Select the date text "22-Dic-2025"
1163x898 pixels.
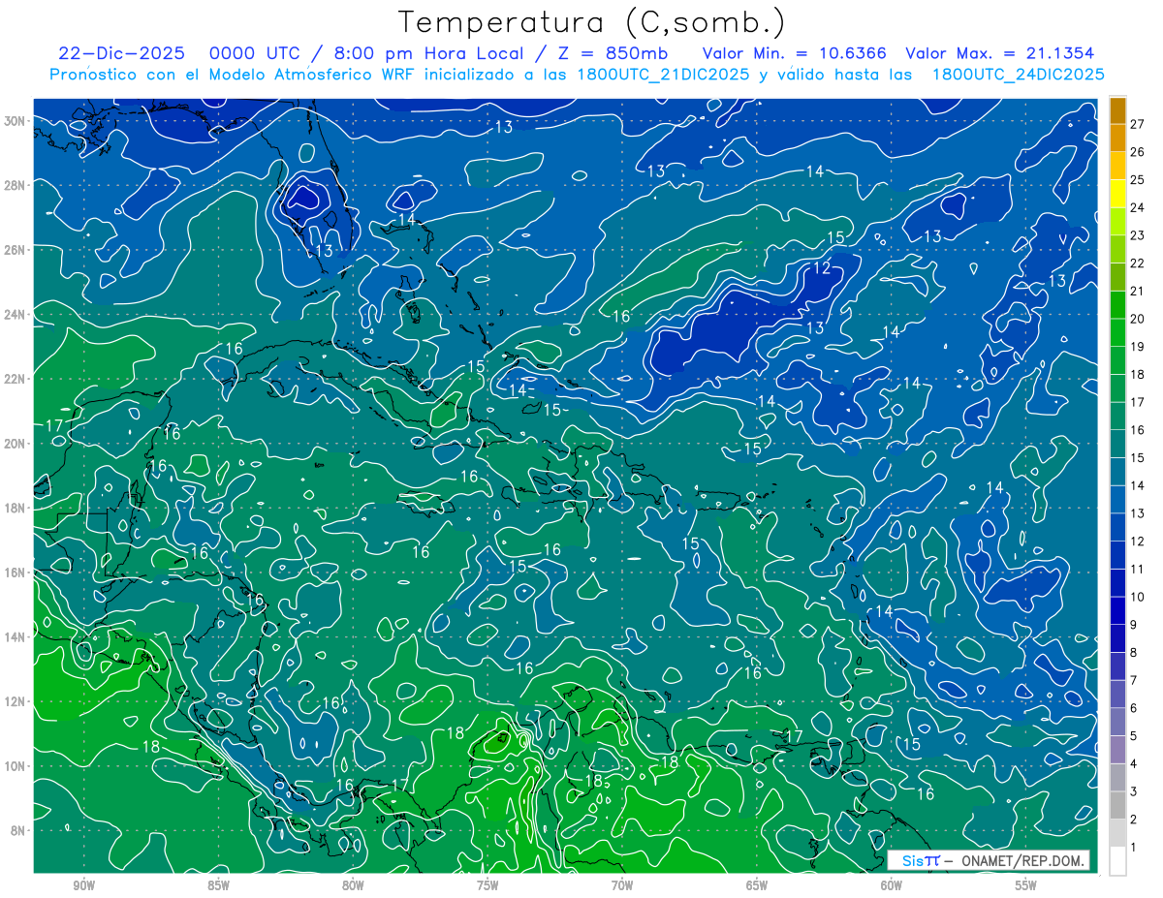coord(121,53)
